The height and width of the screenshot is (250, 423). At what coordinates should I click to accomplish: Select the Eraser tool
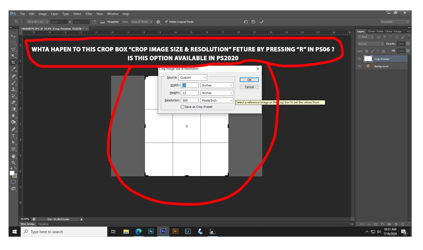(13, 102)
